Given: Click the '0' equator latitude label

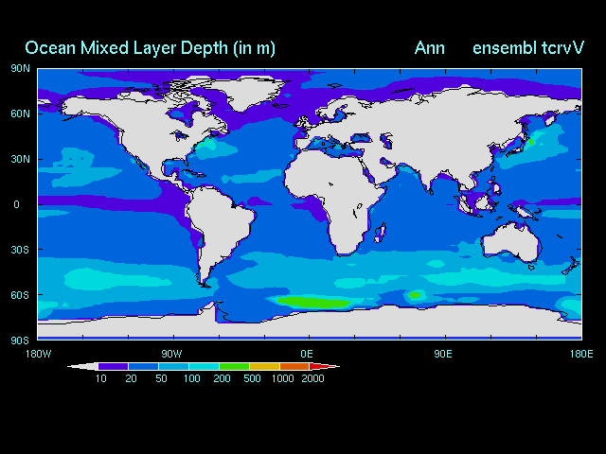Looking at the screenshot, I should (16, 204).
